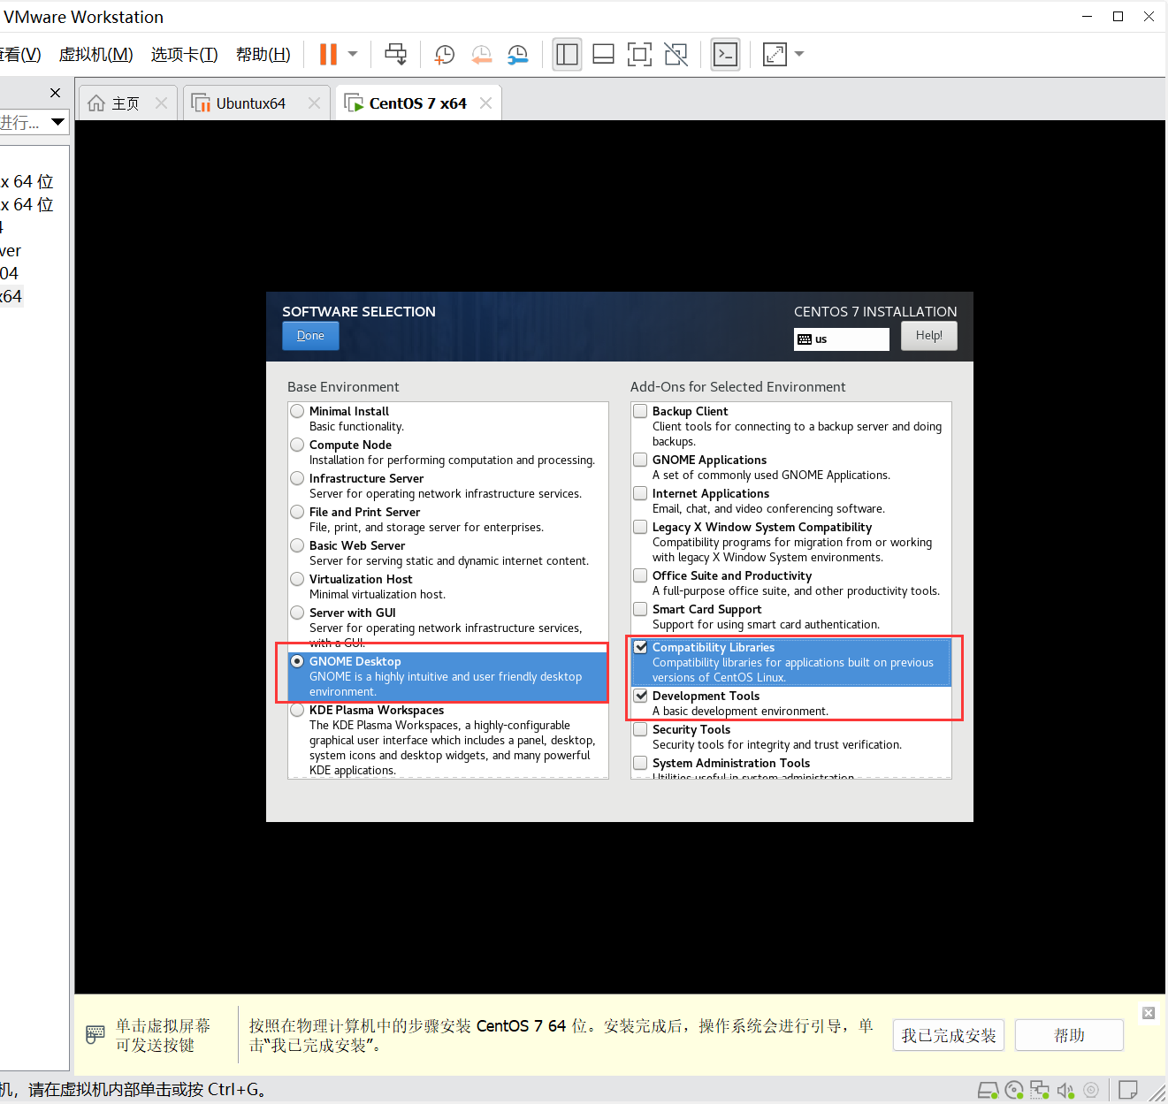The height and width of the screenshot is (1104, 1168).
Task: Click the sound card status icon
Action: point(1065,1090)
